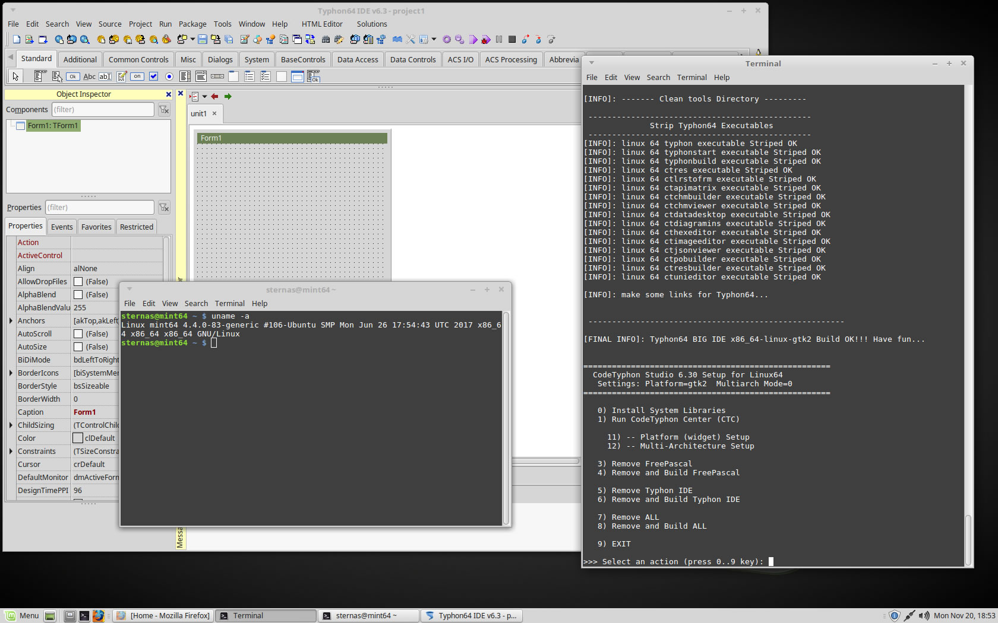Open the Help menu in the small sternas terminal
998x623 pixels.
(x=260, y=304)
